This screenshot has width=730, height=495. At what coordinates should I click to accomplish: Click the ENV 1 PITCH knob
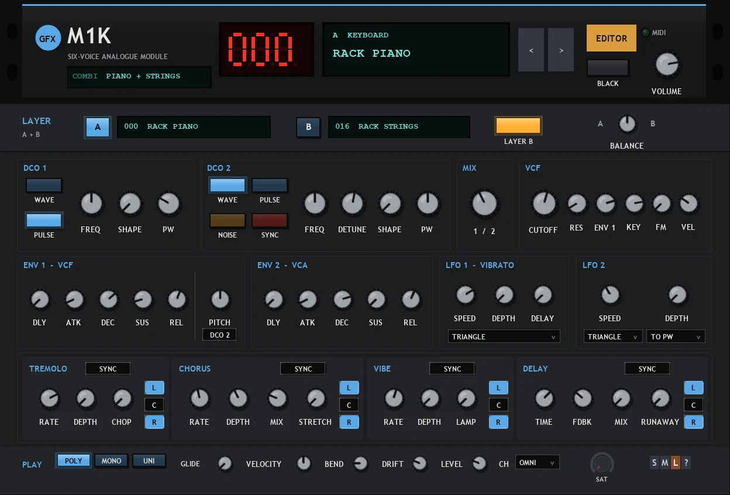pyautogui.click(x=220, y=300)
